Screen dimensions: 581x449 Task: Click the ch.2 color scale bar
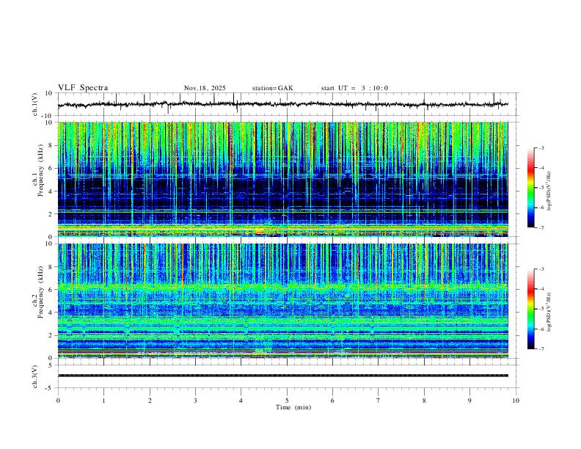point(530,309)
